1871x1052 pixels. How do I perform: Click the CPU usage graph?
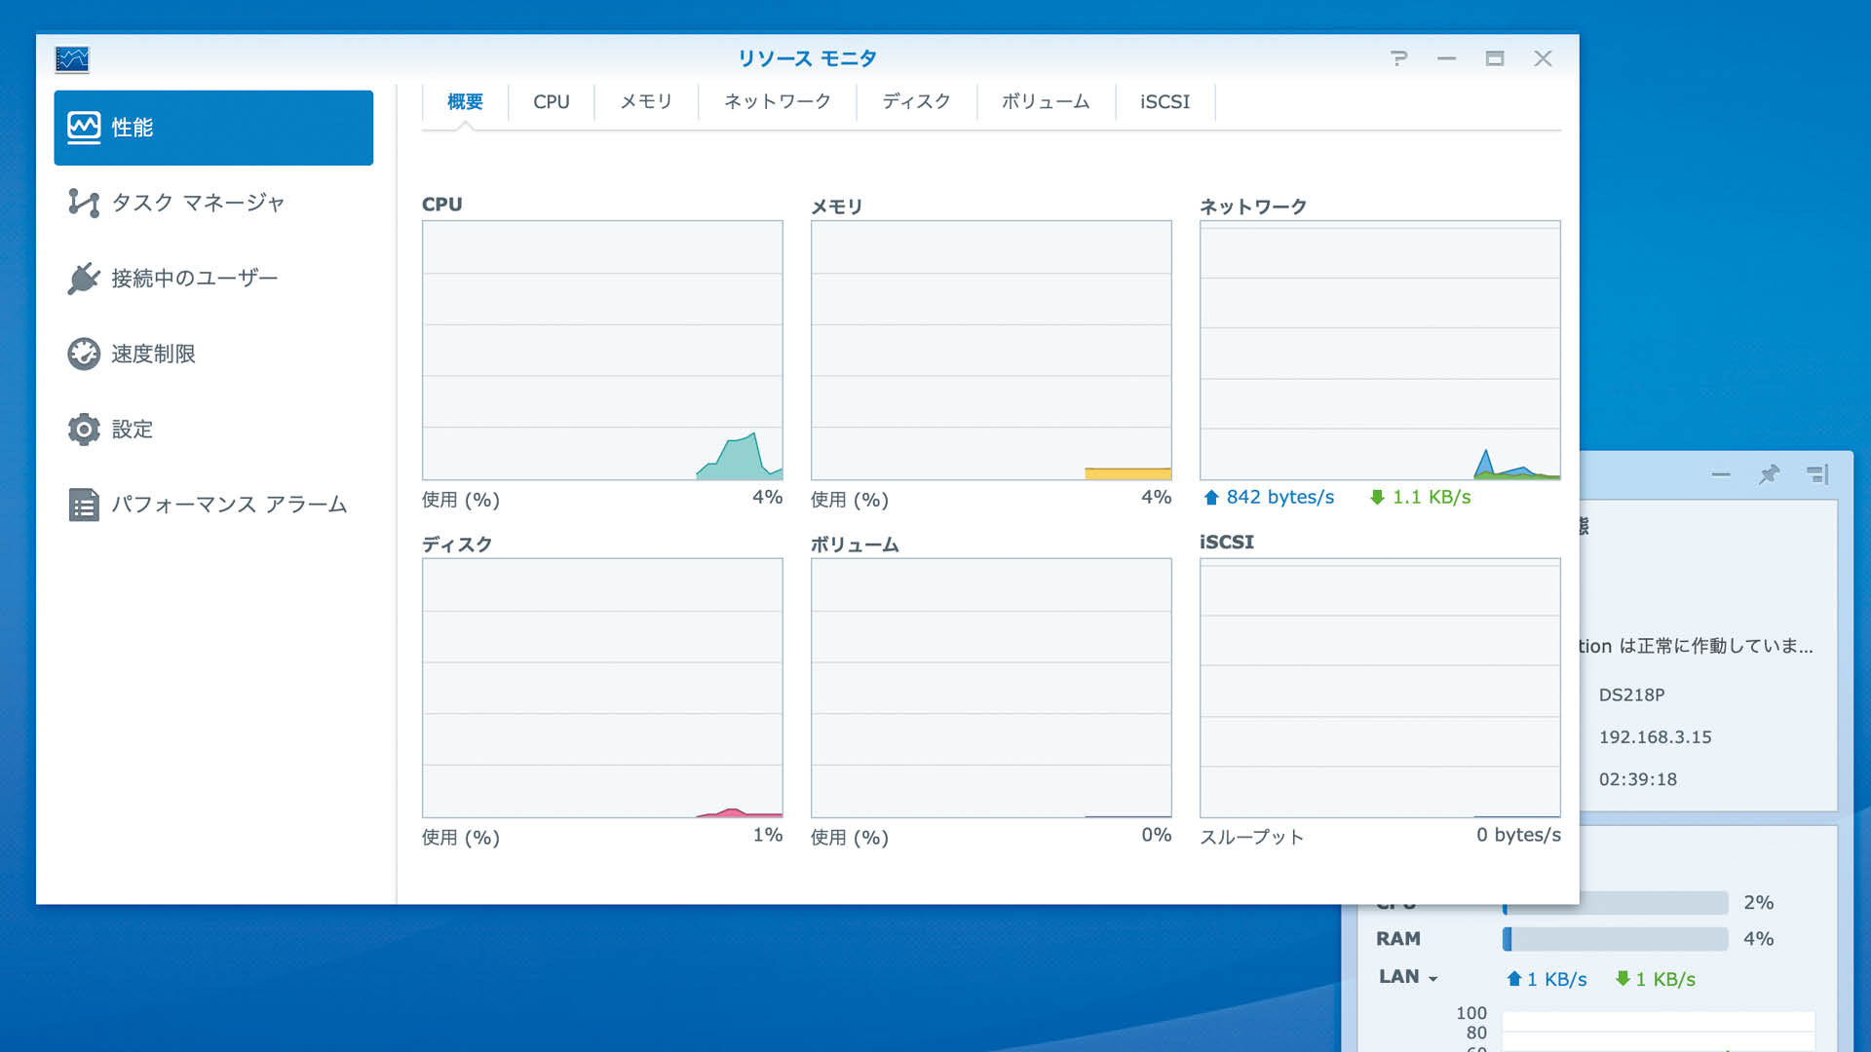click(602, 350)
